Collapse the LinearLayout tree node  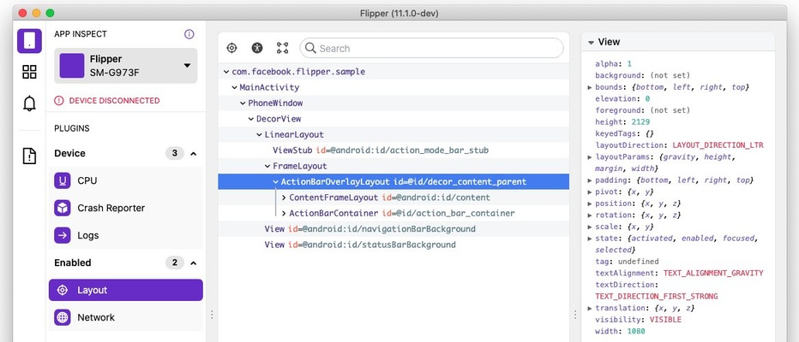point(260,135)
